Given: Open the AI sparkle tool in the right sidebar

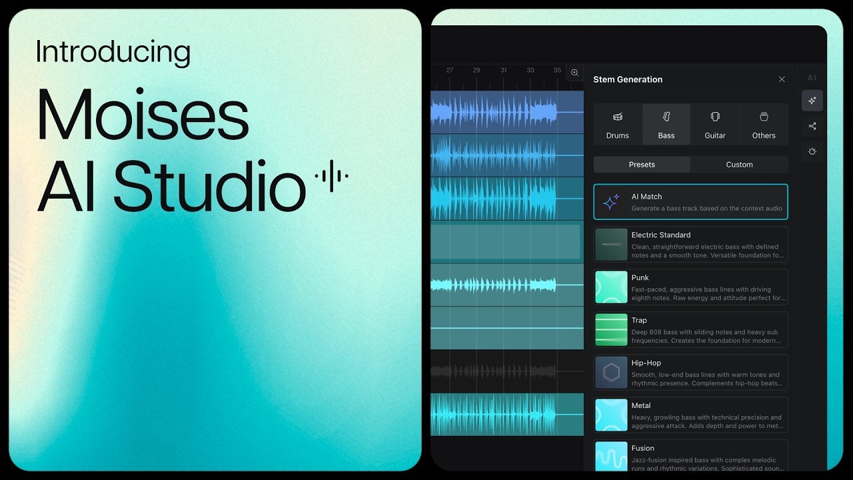Looking at the screenshot, I should click(x=812, y=100).
